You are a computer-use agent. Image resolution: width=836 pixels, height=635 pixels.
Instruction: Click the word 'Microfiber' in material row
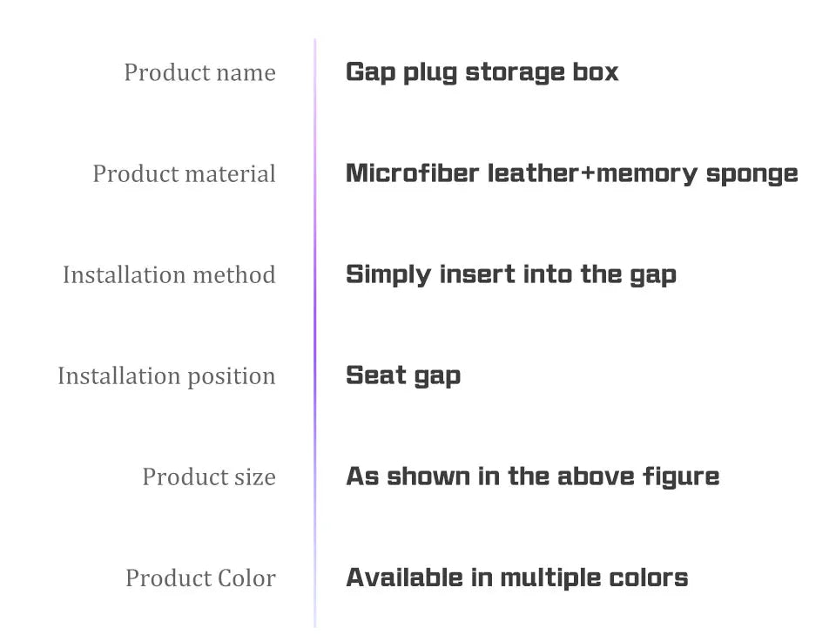(412, 173)
